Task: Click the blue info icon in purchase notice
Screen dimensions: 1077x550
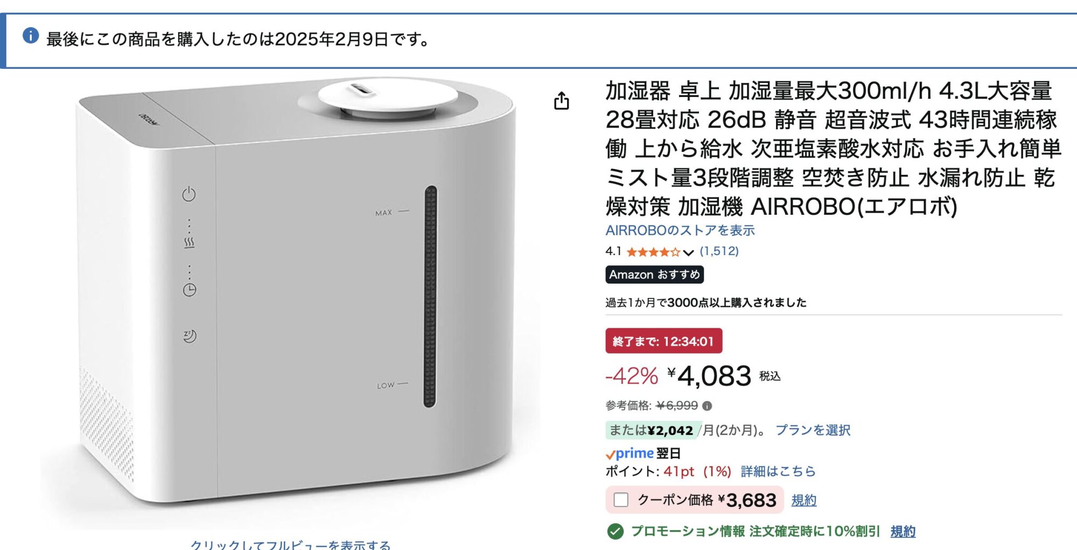Action: tap(31, 36)
